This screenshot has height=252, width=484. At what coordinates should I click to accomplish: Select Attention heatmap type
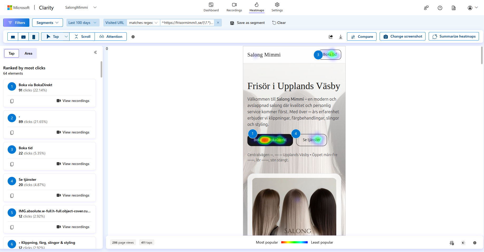click(x=111, y=37)
